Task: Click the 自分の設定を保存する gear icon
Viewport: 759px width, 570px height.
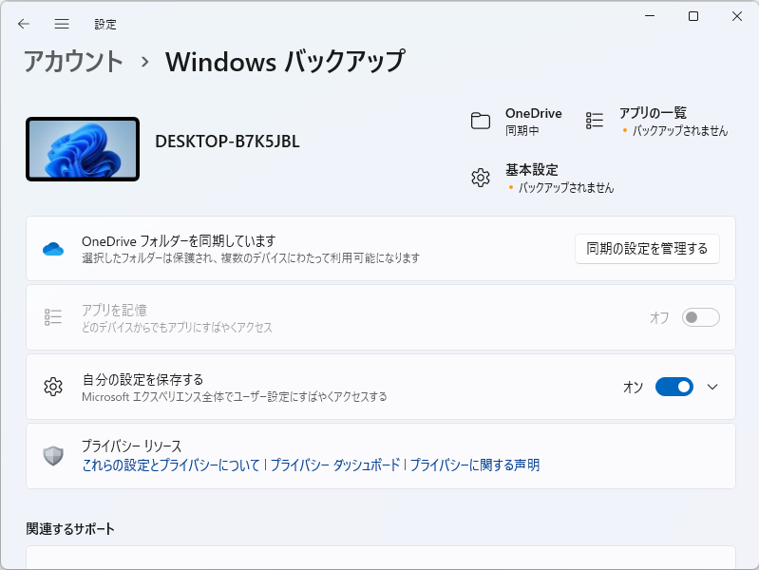Action: (x=53, y=387)
